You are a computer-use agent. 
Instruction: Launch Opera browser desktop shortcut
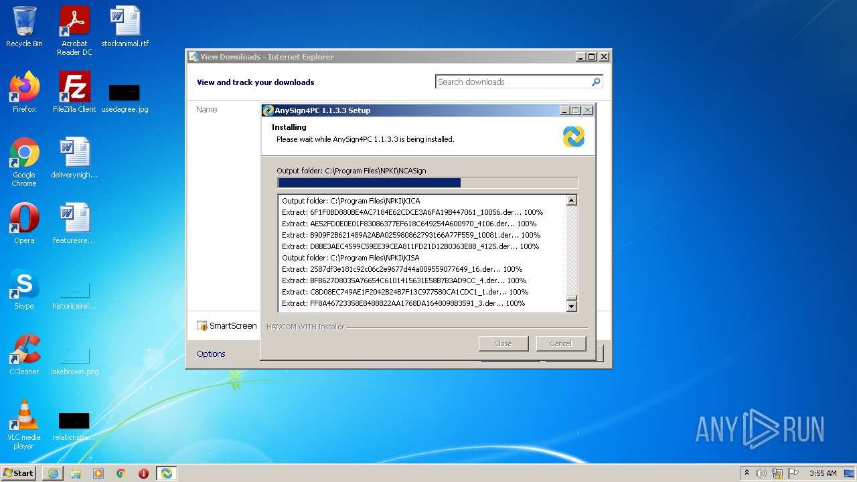[x=24, y=224]
